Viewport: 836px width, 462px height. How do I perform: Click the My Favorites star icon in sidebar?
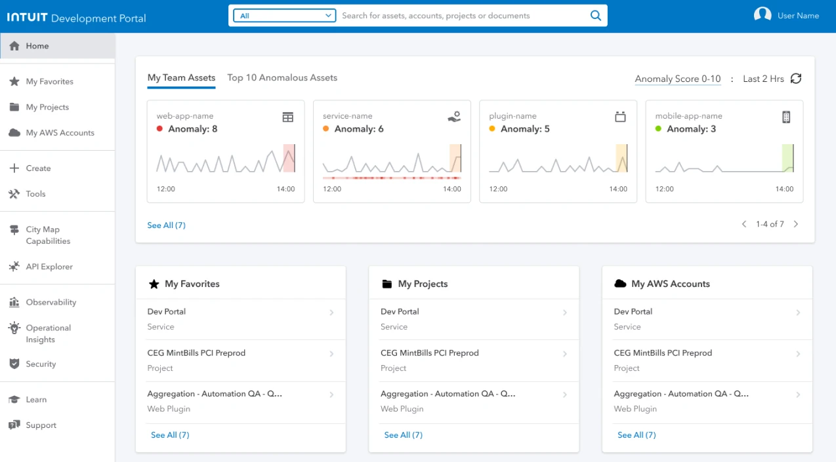[x=14, y=81]
